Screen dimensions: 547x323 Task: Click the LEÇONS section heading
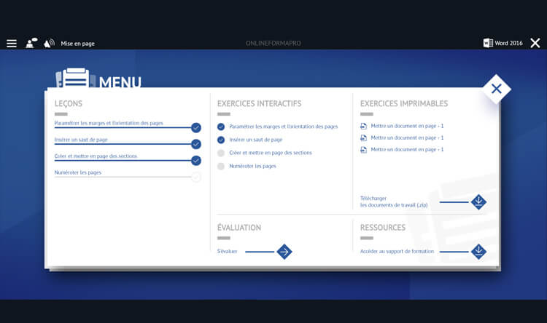click(x=69, y=103)
